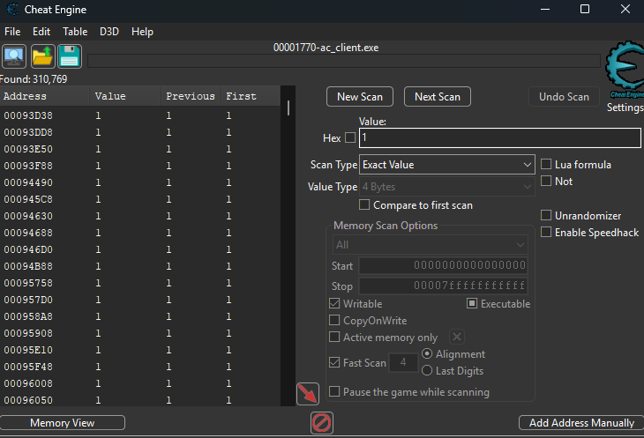Click the red arrow add-to-address-list icon
The height and width of the screenshot is (438, 644).
pos(308,394)
